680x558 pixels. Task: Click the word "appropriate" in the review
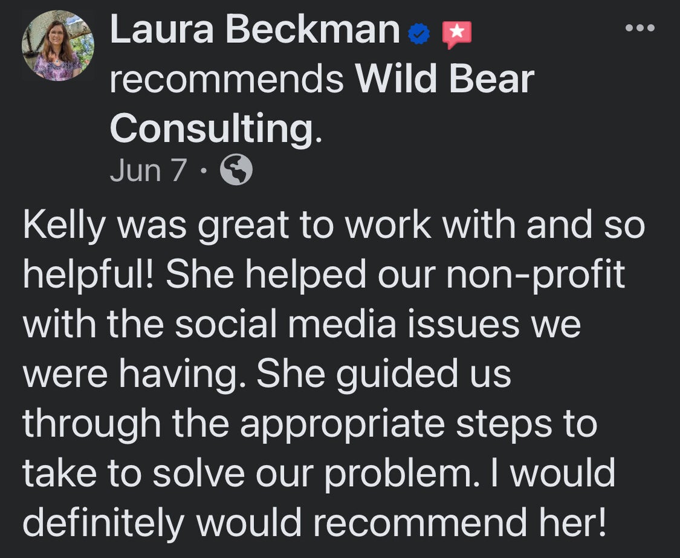(342, 425)
